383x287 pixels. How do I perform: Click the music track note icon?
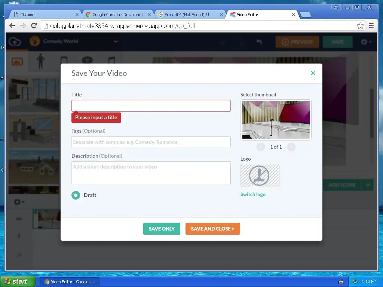pos(19,255)
